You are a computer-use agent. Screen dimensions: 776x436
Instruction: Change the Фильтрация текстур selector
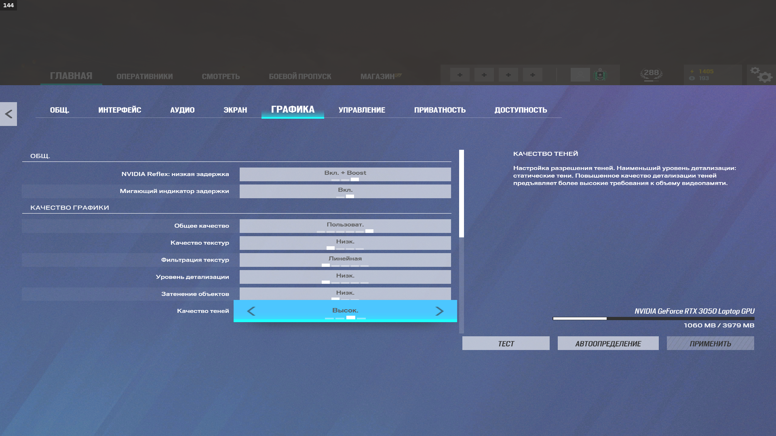pyautogui.click(x=345, y=260)
